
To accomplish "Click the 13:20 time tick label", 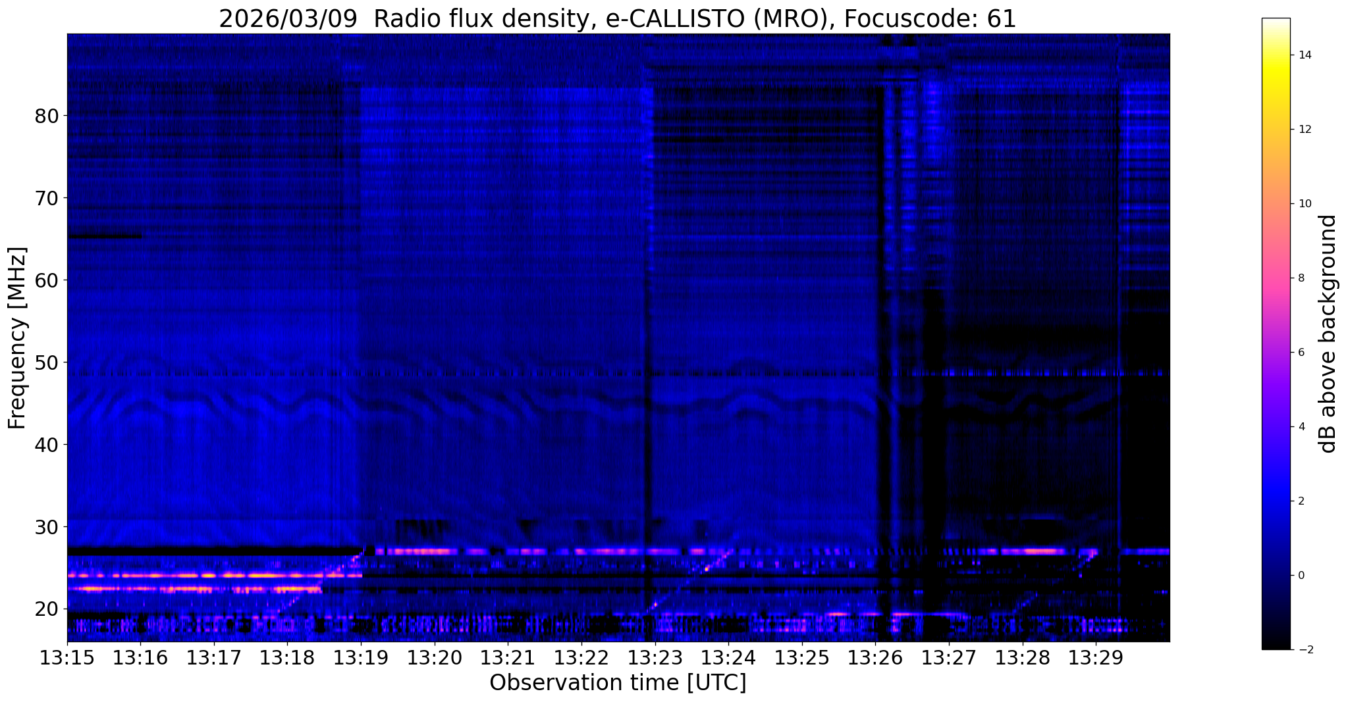I will pyautogui.click(x=435, y=658).
